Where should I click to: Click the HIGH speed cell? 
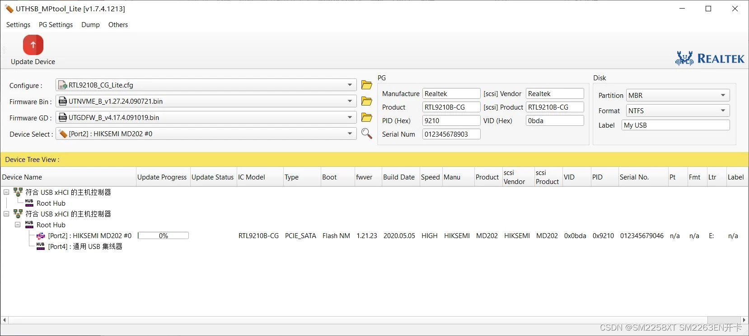coord(429,235)
